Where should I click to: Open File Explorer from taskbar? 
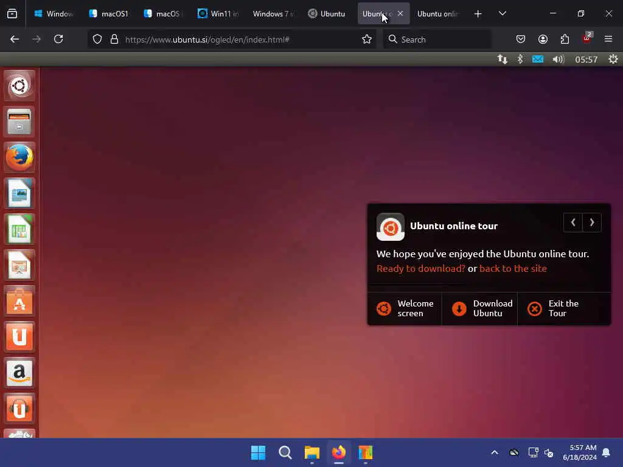(x=312, y=452)
